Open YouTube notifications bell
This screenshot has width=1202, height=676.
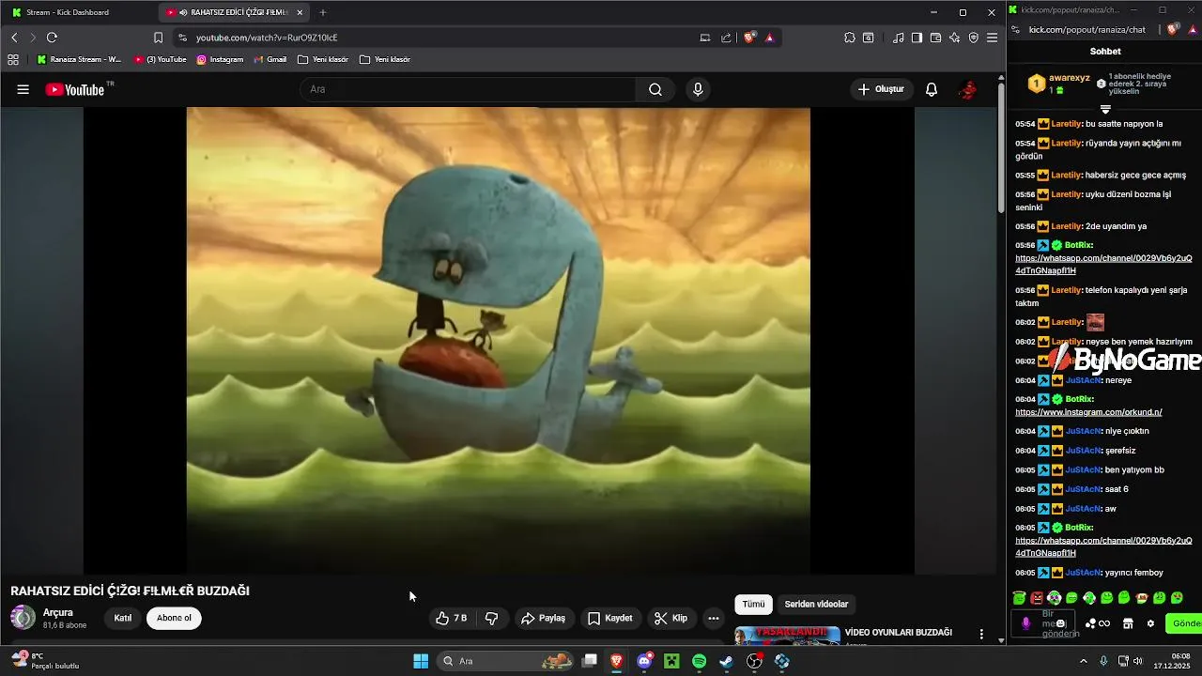[932, 89]
